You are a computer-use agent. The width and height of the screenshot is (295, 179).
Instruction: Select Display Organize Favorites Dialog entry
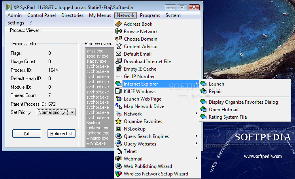click(x=245, y=102)
